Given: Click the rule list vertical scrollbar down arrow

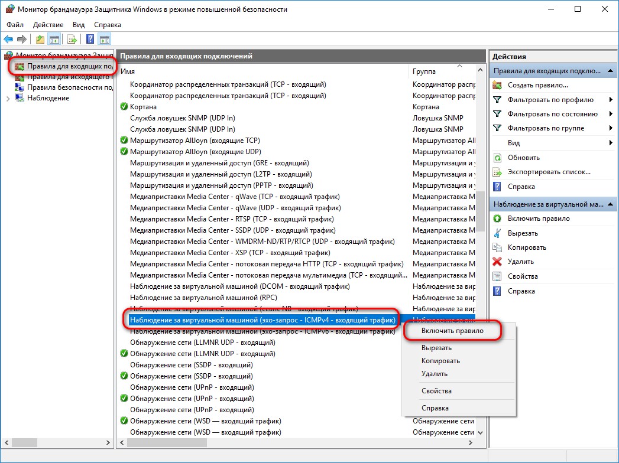Looking at the screenshot, I should click(480, 433).
